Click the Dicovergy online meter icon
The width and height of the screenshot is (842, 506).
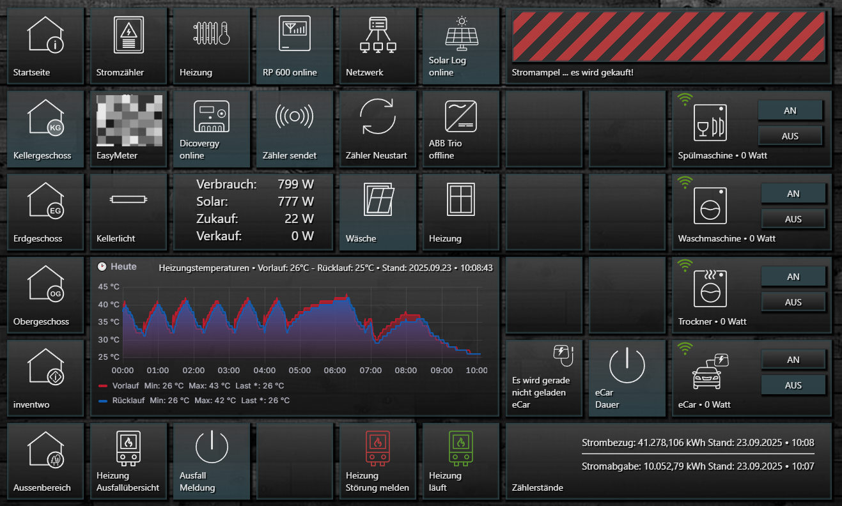[211, 117]
